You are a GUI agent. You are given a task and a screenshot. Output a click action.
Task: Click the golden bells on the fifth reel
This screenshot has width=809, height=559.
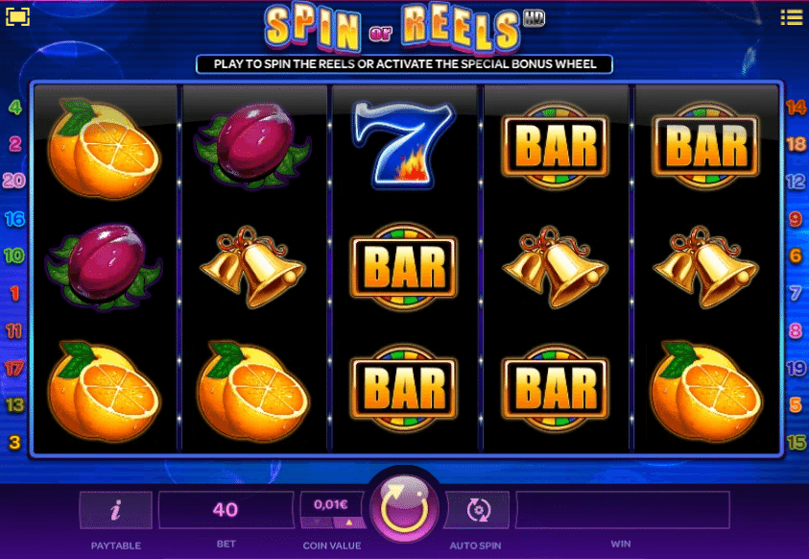(705, 266)
